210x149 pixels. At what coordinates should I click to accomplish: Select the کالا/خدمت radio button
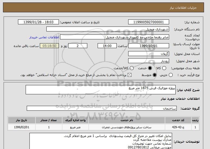click(132, 68)
